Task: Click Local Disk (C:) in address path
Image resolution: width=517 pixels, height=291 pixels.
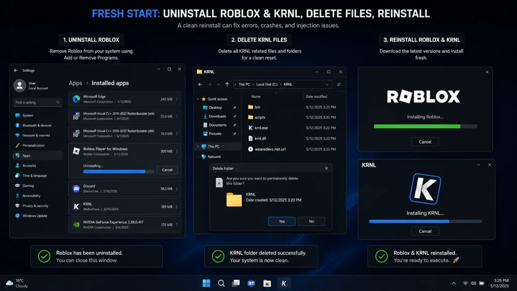Action: (x=267, y=84)
